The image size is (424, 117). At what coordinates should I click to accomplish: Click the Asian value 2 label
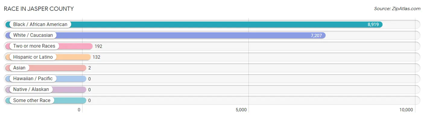pyautogui.click(x=90, y=68)
